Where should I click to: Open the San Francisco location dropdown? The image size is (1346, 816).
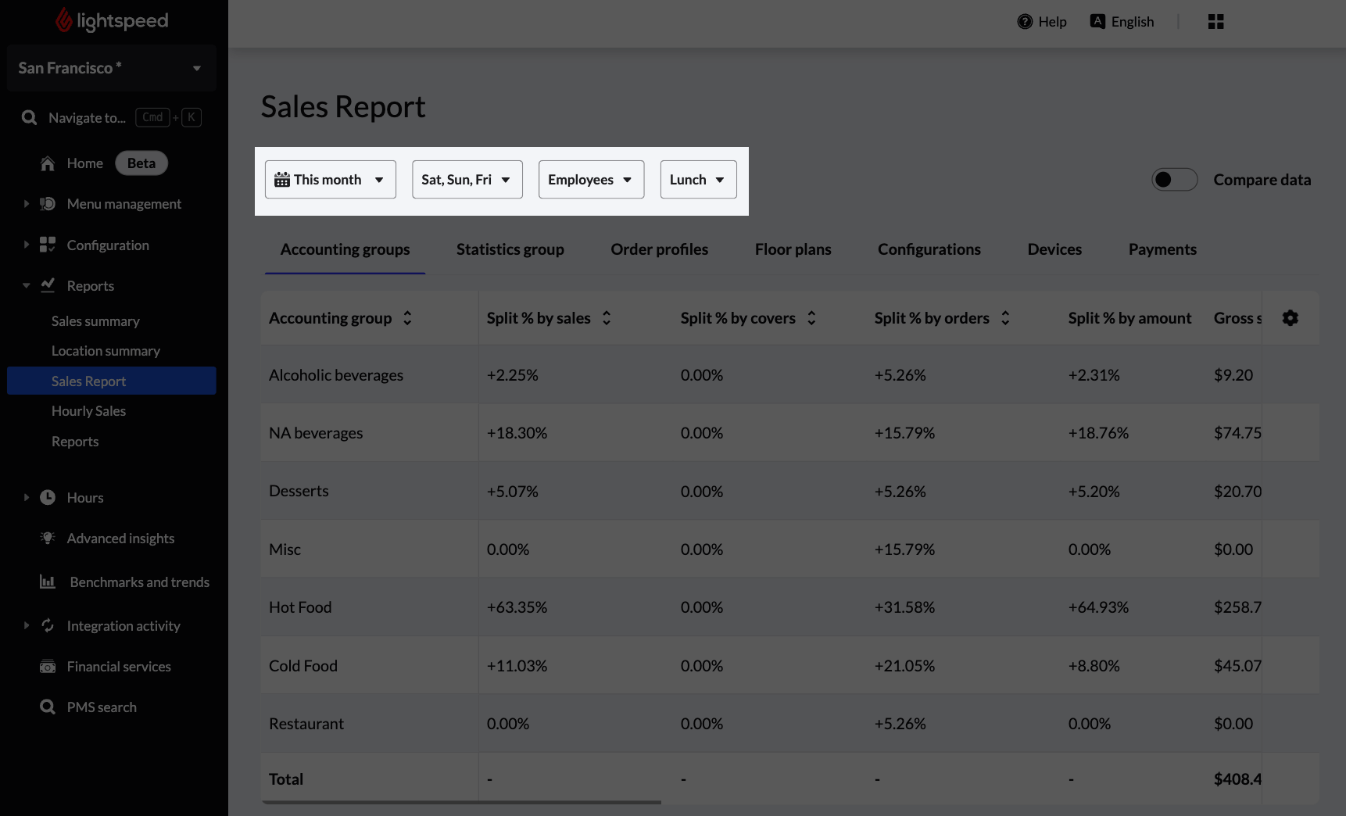112,68
